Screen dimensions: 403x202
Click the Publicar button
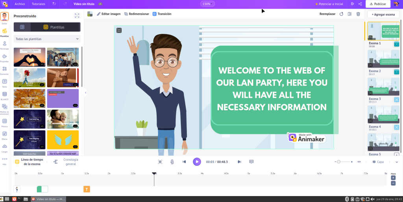pos(378,4)
